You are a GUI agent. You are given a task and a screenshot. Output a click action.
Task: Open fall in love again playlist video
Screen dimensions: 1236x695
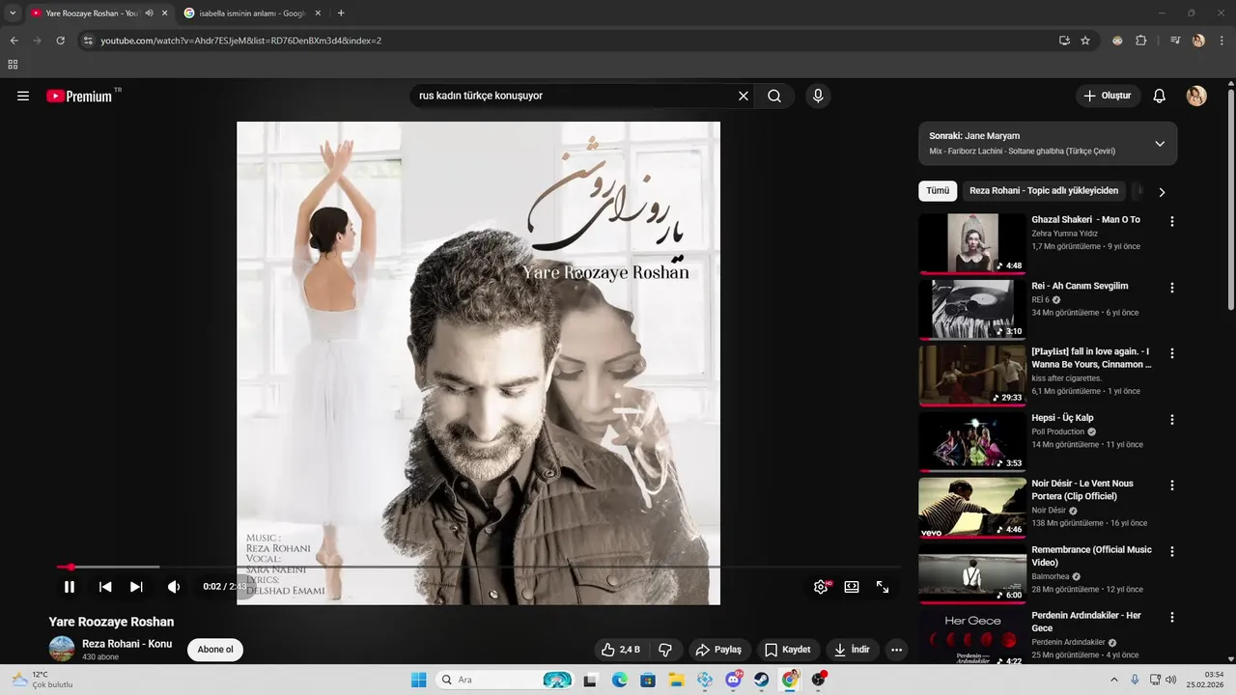pos(1091,358)
